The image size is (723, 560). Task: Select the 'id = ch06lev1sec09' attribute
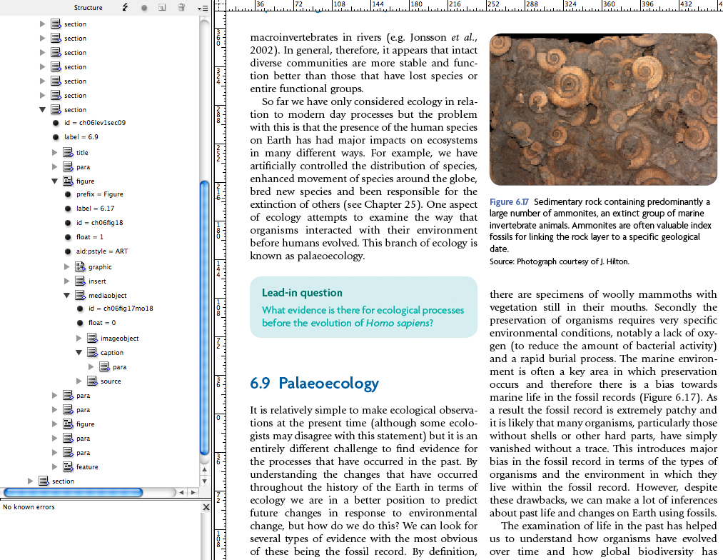[94, 123]
